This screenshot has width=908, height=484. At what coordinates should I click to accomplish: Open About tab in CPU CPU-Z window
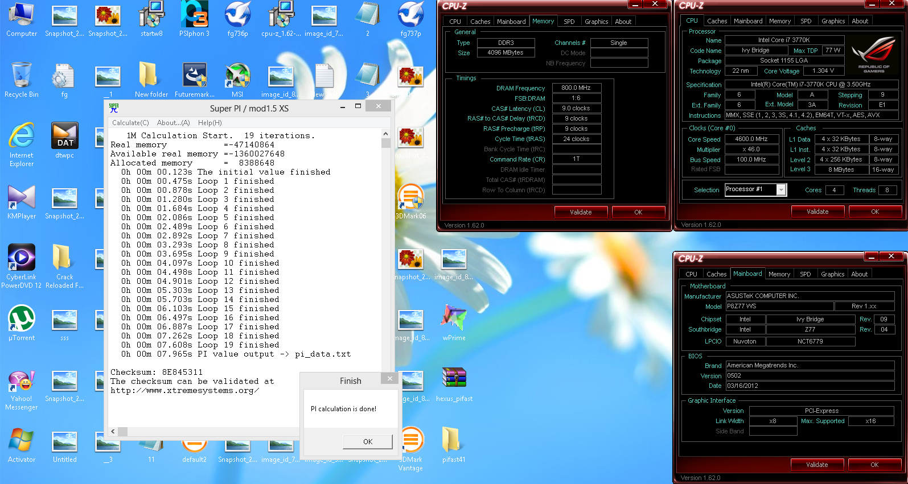click(860, 21)
